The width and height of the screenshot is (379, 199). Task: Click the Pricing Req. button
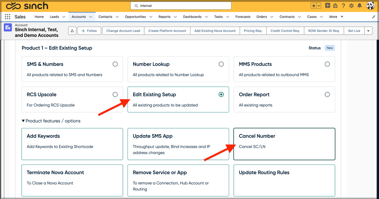(x=253, y=31)
